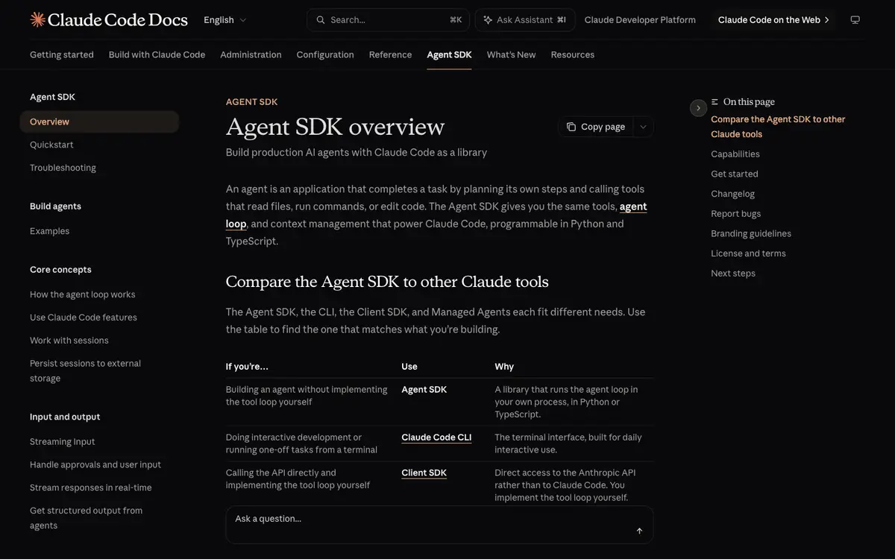895x559 pixels.
Task: Click the Ask a question input field
Action: pyautogui.click(x=439, y=525)
